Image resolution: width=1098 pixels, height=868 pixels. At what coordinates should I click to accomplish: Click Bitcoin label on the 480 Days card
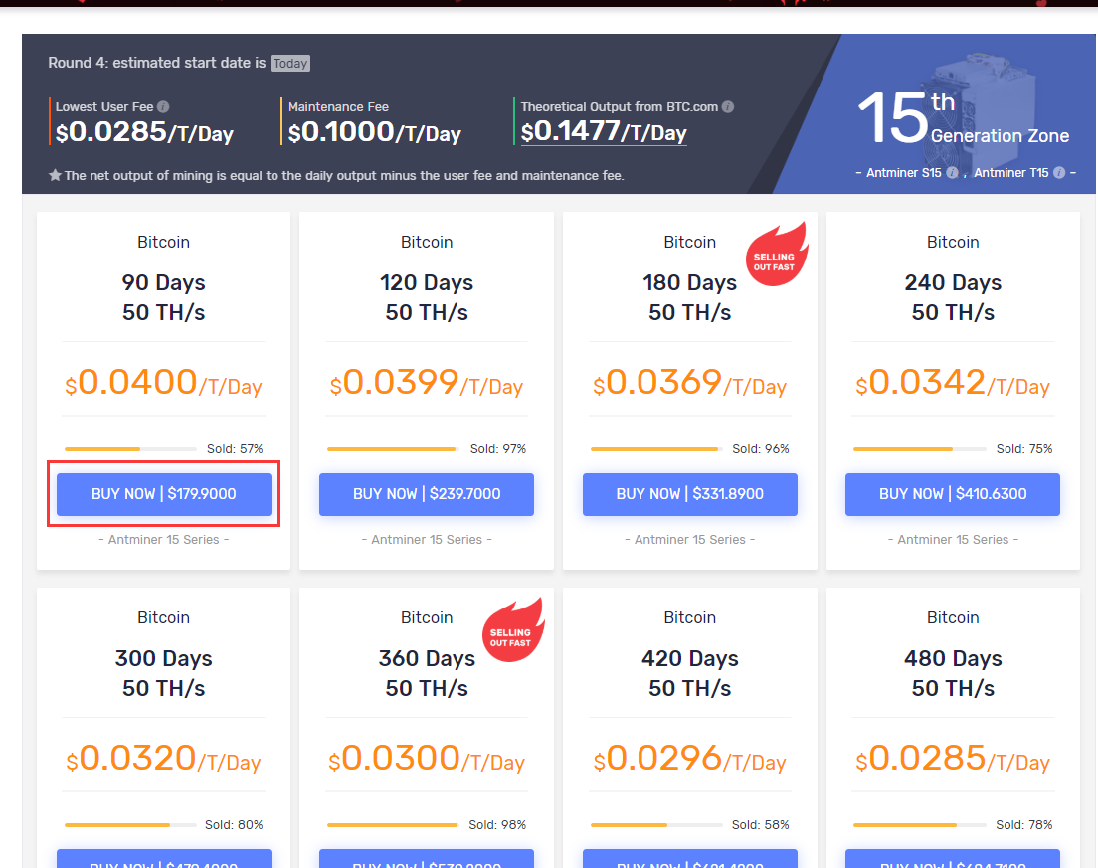click(953, 618)
